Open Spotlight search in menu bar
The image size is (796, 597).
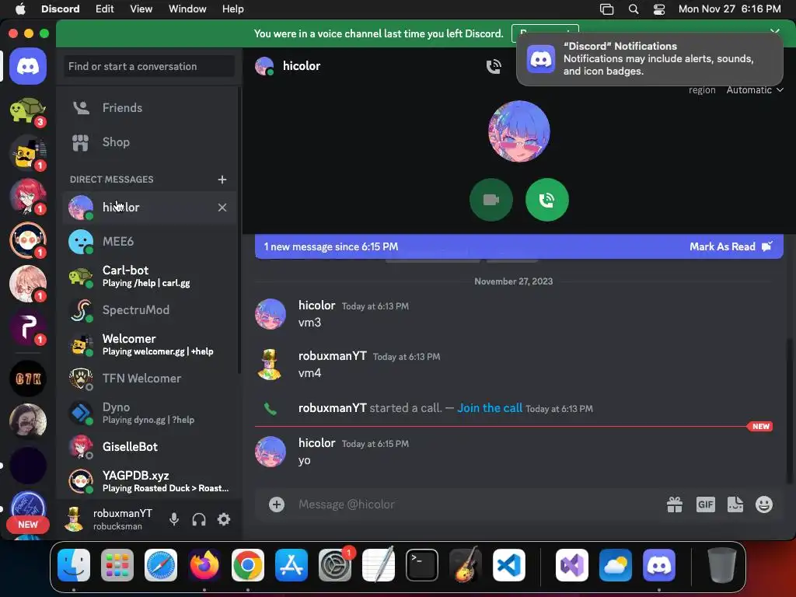pyautogui.click(x=633, y=9)
